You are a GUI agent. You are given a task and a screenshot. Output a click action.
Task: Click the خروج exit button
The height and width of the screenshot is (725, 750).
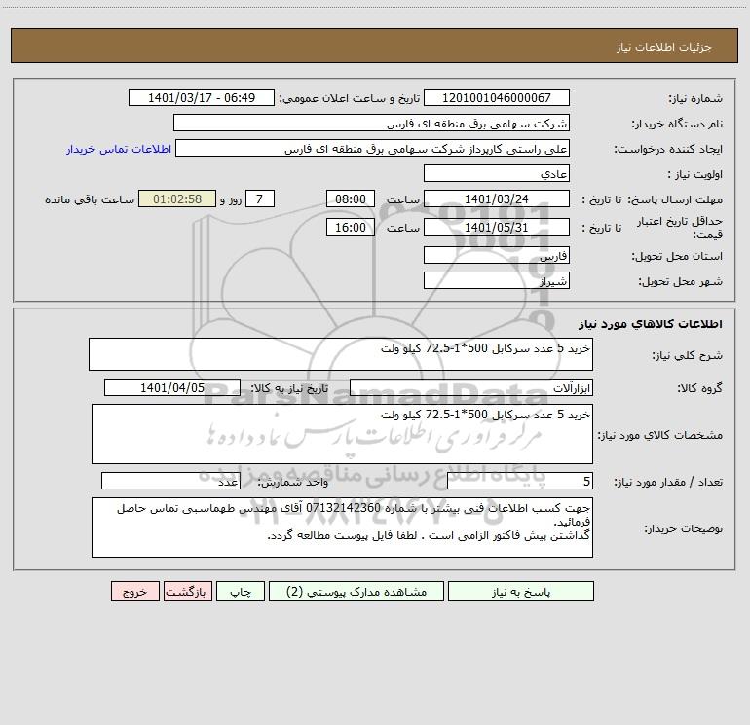coord(134,591)
